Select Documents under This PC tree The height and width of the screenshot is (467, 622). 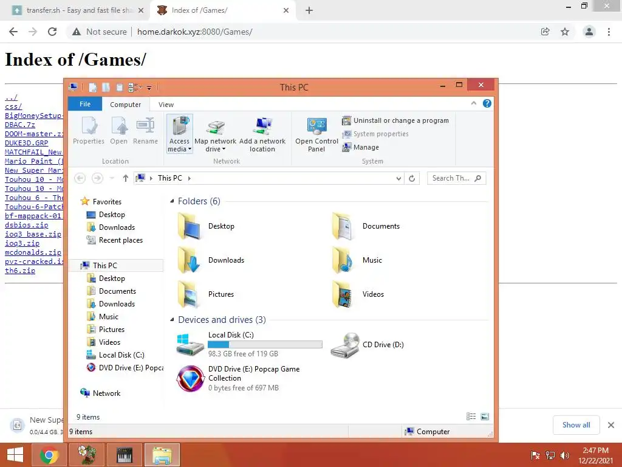(x=112, y=291)
